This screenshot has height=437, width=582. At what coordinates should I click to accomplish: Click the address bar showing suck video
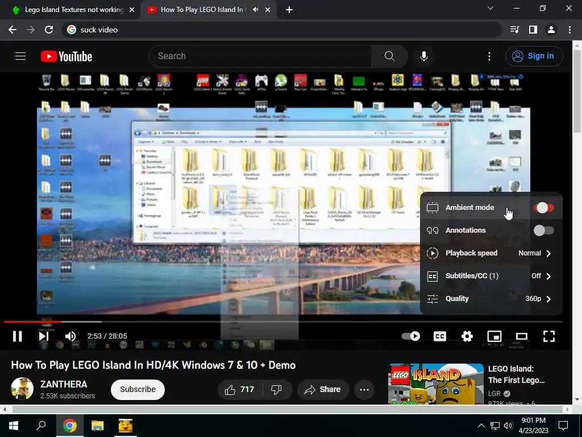coord(282,30)
